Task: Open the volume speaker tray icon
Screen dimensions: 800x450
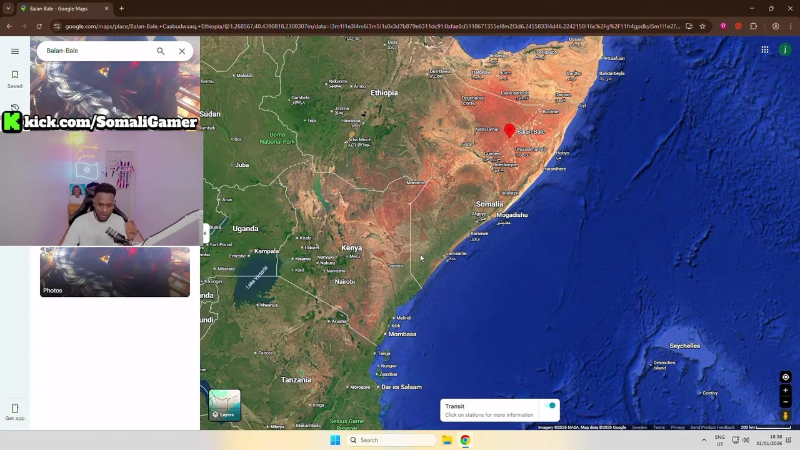Action: (746, 440)
